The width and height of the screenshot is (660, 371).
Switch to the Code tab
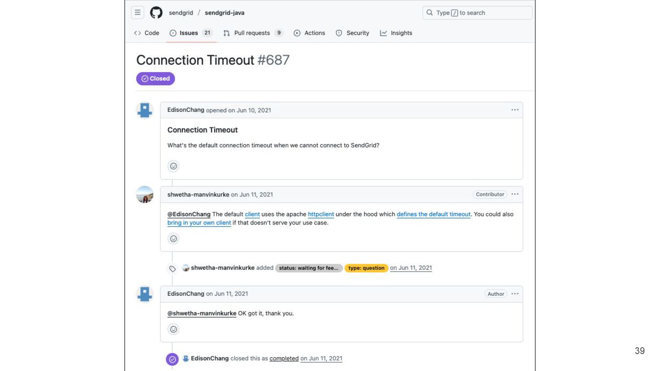pyautogui.click(x=147, y=33)
